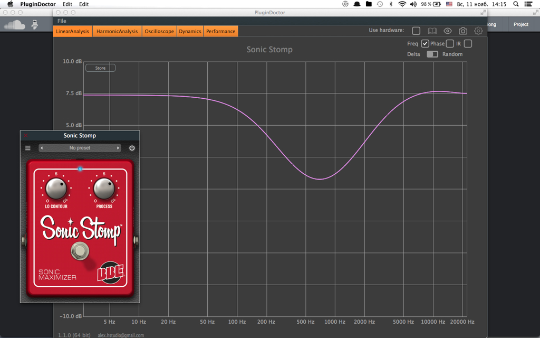Click the blue LED on the Sonic Stomp pedal

point(80,168)
